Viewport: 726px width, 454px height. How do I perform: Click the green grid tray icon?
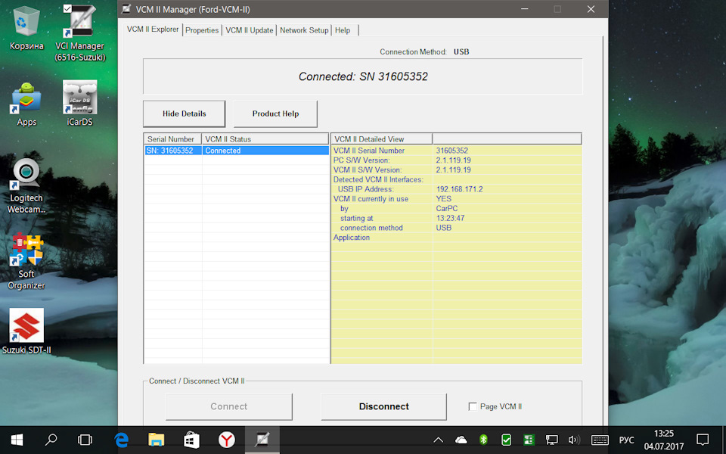click(529, 440)
